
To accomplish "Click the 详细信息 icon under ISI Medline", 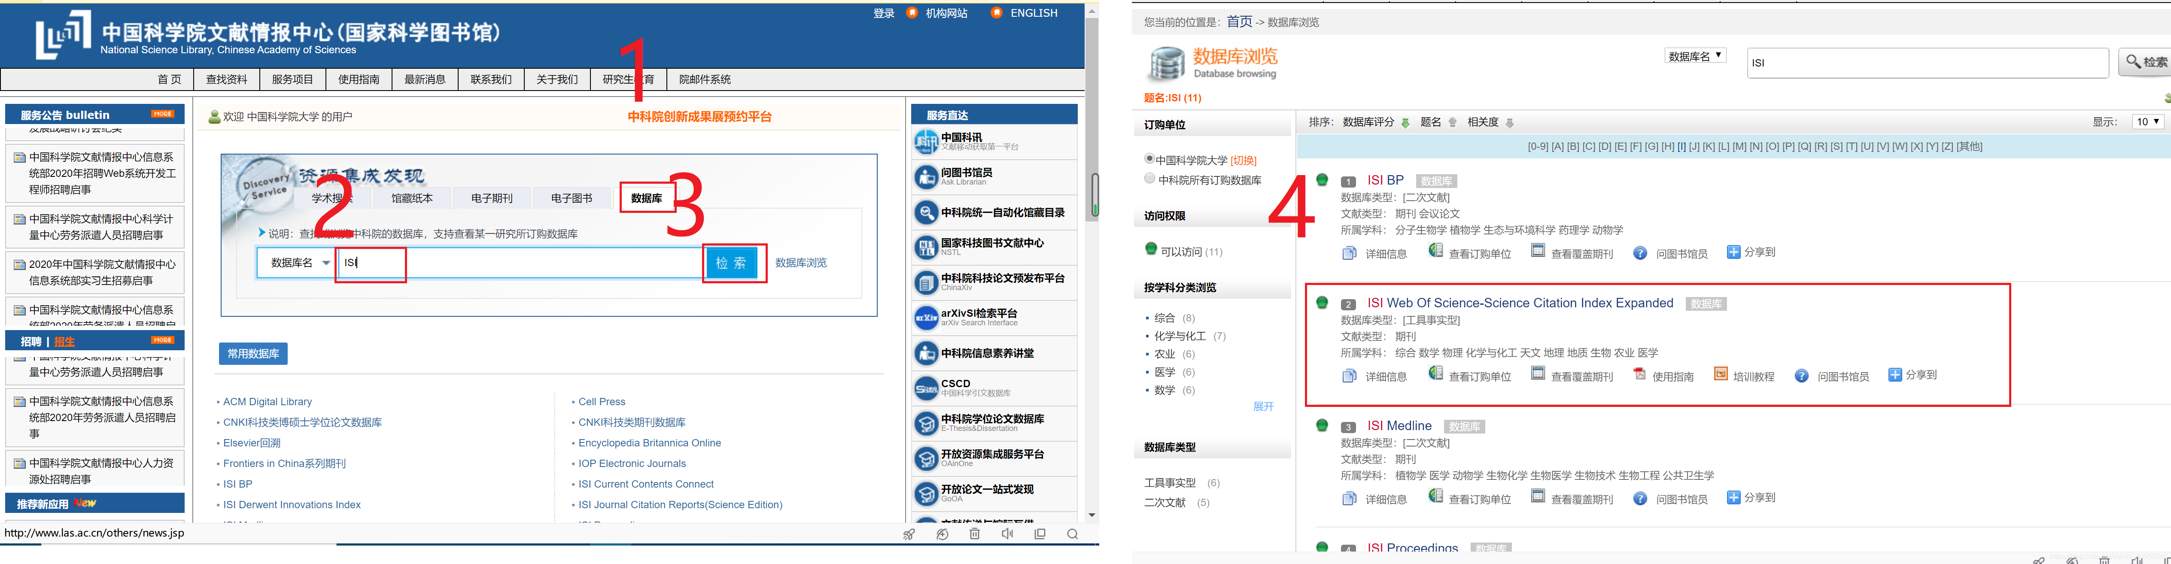I will (1349, 498).
